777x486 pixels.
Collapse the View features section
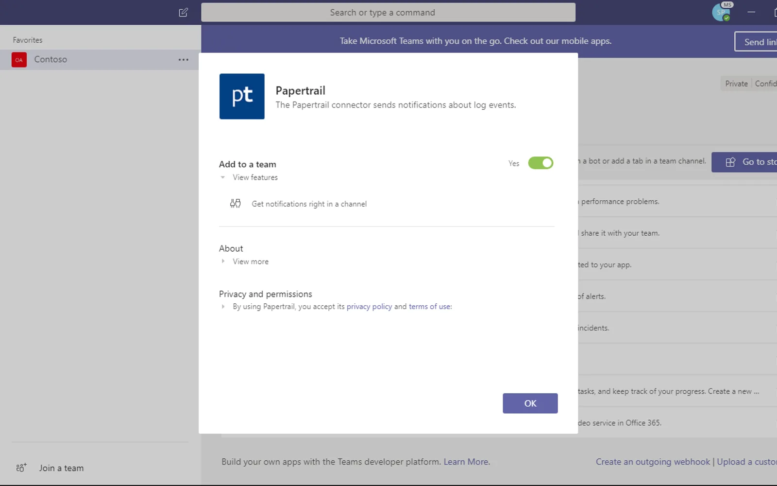[223, 177]
